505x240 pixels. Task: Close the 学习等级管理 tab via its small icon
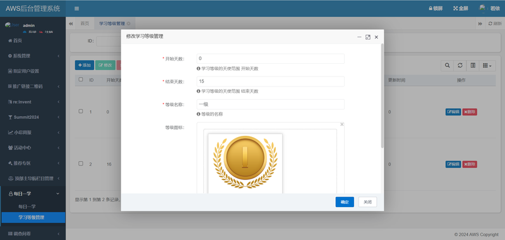pos(129,24)
